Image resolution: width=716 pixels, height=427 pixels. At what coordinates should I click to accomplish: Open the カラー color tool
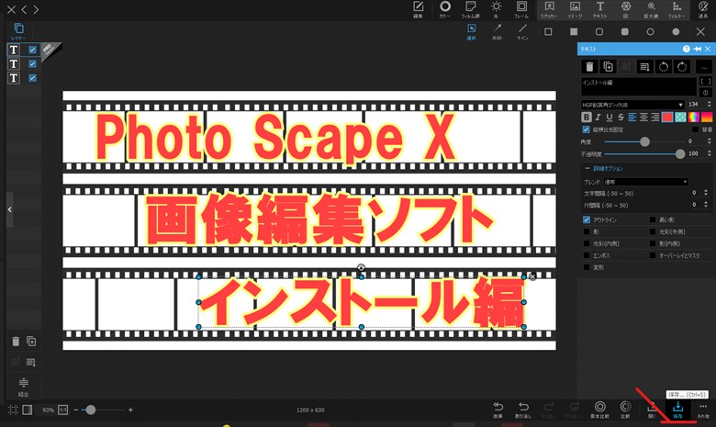pos(444,9)
